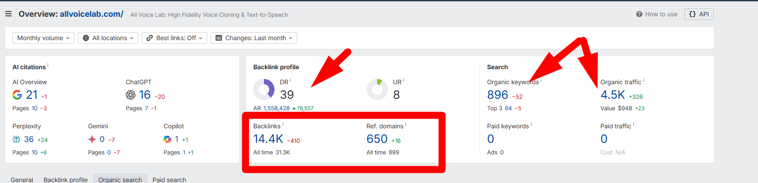Click the globe icon in All locations

pyautogui.click(x=86, y=38)
